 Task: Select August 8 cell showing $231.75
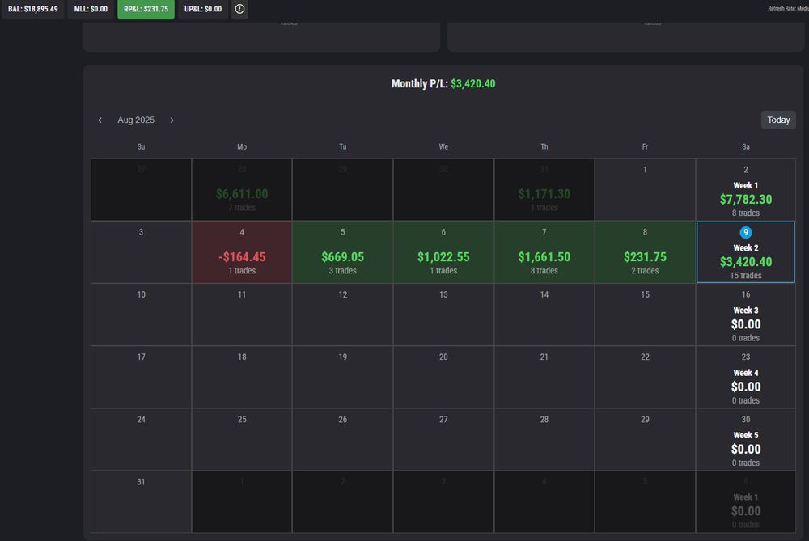[x=645, y=252]
